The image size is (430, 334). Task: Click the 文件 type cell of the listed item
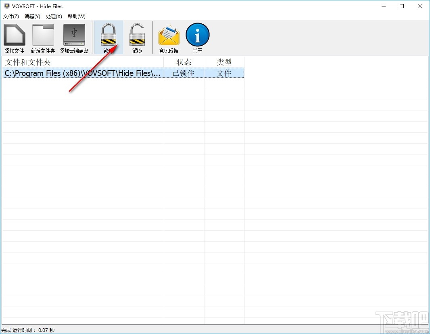point(224,73)
